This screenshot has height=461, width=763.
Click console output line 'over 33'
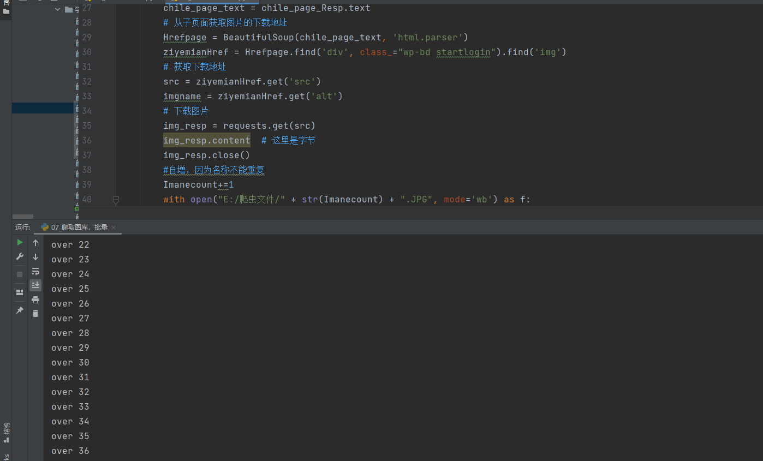(70, 407)
